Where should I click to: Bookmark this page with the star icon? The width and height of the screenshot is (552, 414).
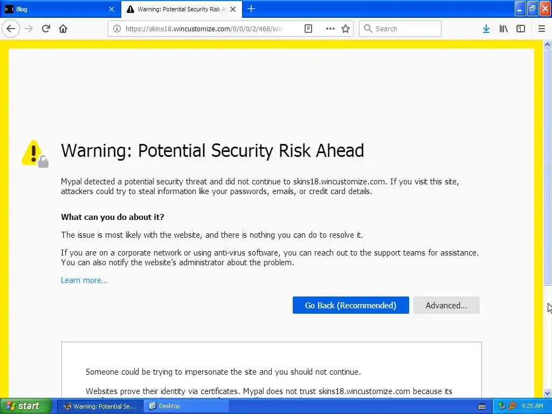(x=346, y=29)
